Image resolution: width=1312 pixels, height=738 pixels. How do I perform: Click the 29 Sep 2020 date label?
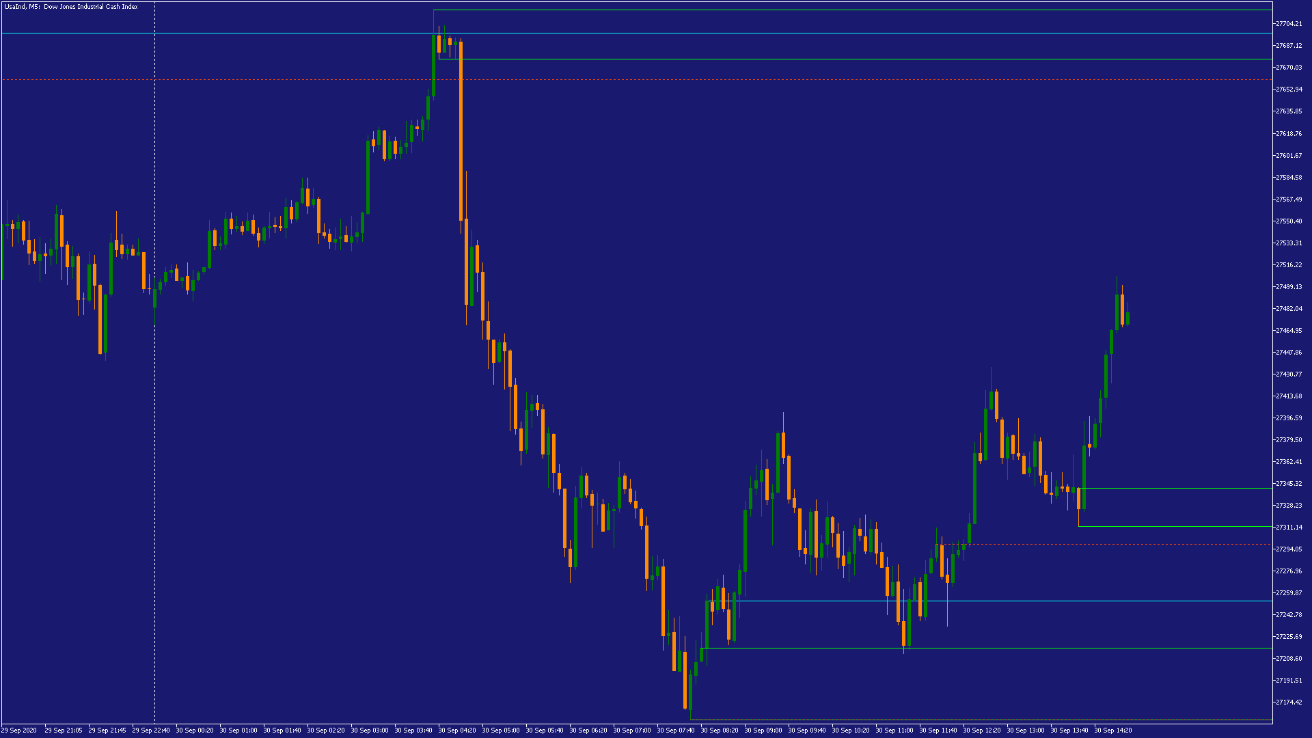[19, 730]
